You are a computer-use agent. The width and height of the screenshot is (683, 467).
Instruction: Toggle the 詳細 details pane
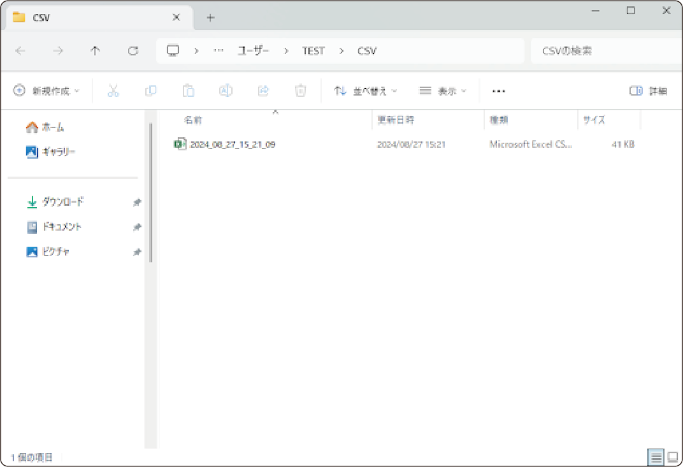[648, 91]
